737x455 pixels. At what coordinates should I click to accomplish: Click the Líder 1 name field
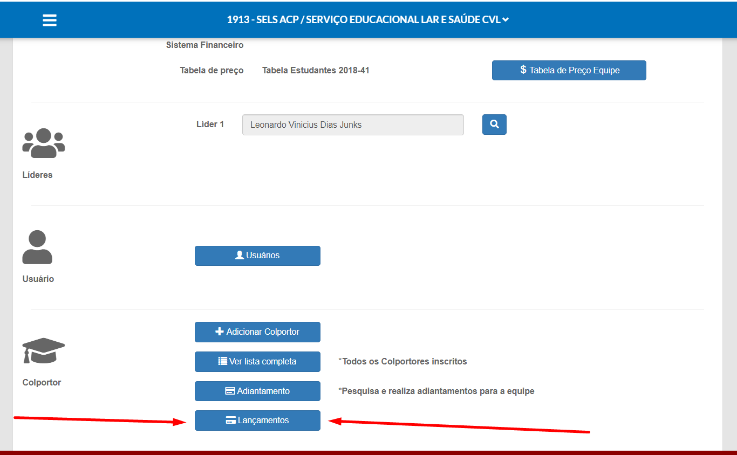click(353, 125)
